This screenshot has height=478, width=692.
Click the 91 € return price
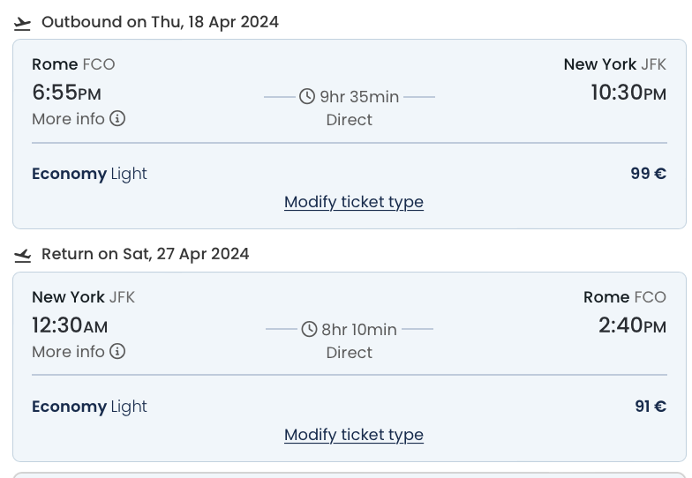point(651,406)
